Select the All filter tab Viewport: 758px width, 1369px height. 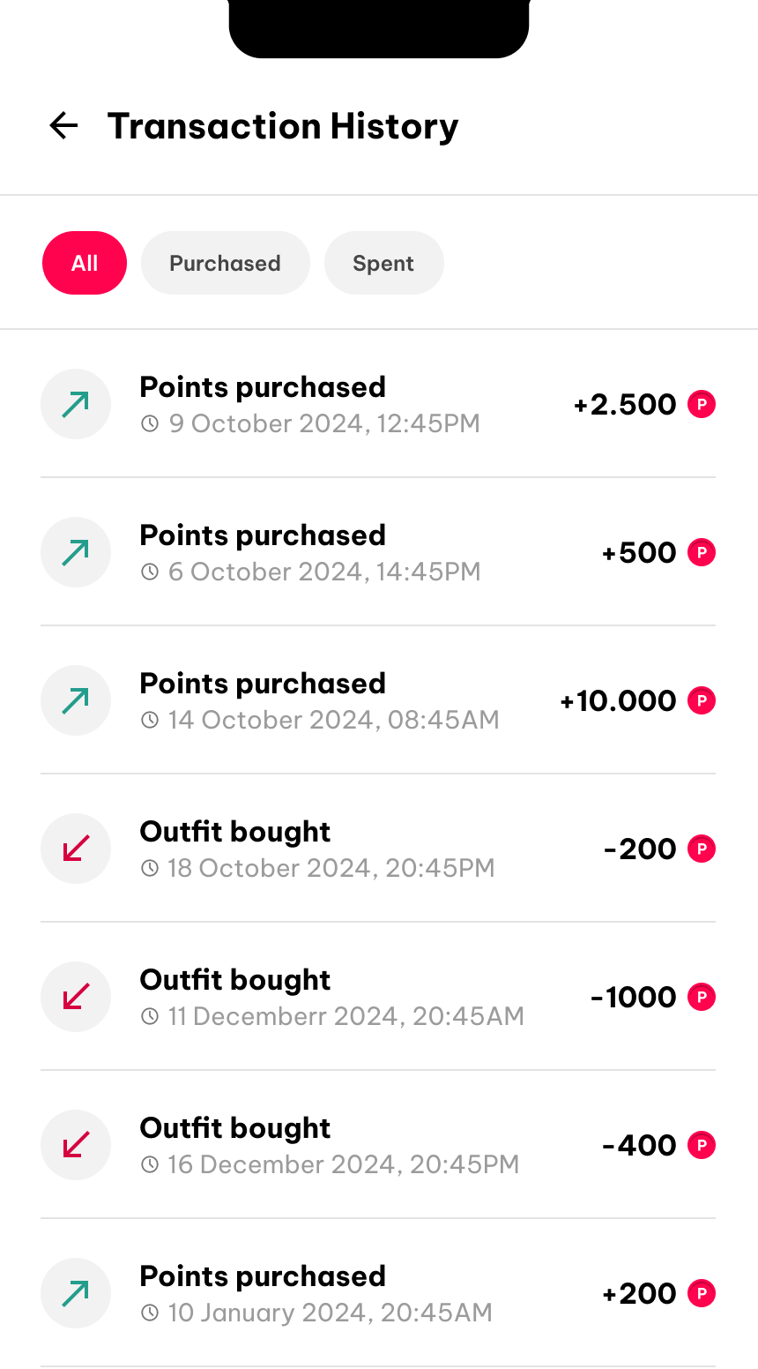[x=85, y=263]
